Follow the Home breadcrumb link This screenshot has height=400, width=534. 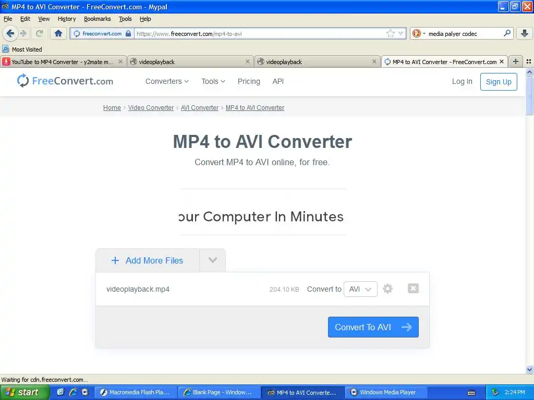coord(112,107)
